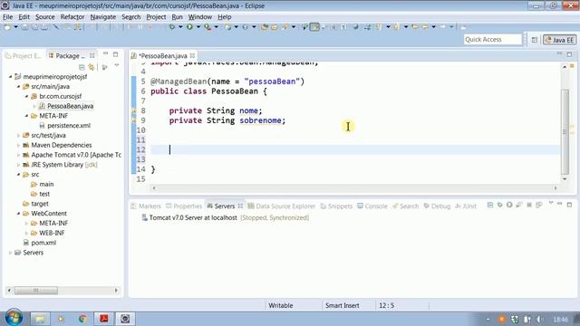
Task: Switch to the Console tab
Action: [x=372, y=206]
